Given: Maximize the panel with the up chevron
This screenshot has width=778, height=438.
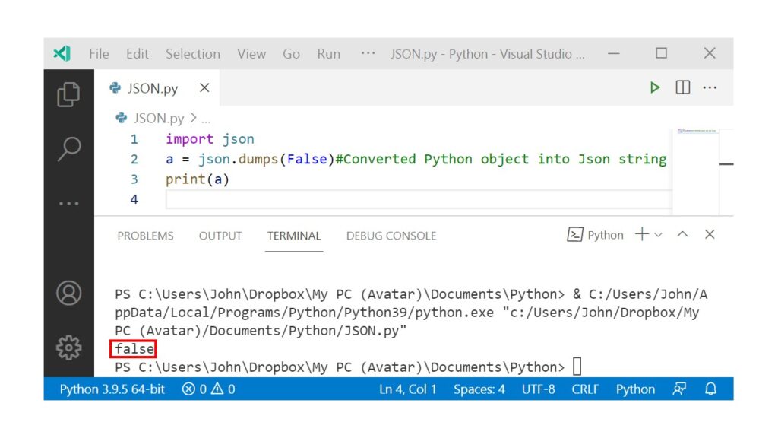Looking at the screenshot, I should tap(682, 234).
